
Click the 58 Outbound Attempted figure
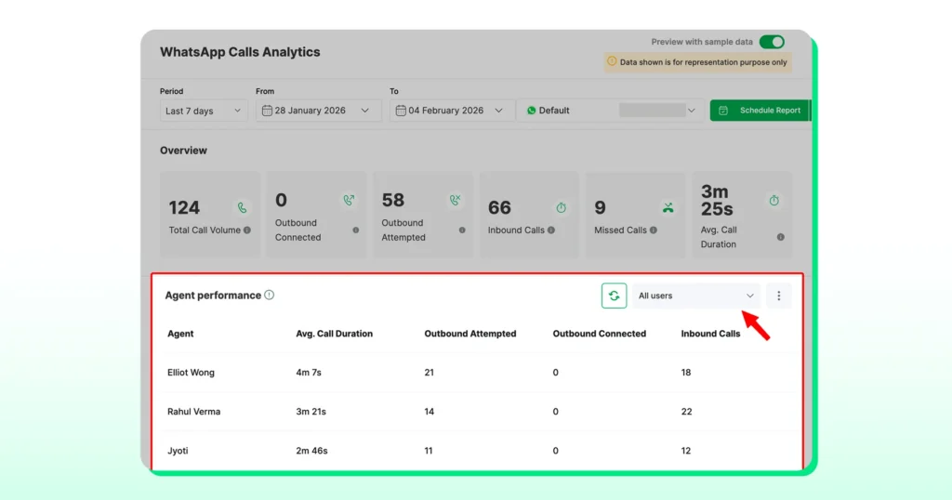pos(393,200)
